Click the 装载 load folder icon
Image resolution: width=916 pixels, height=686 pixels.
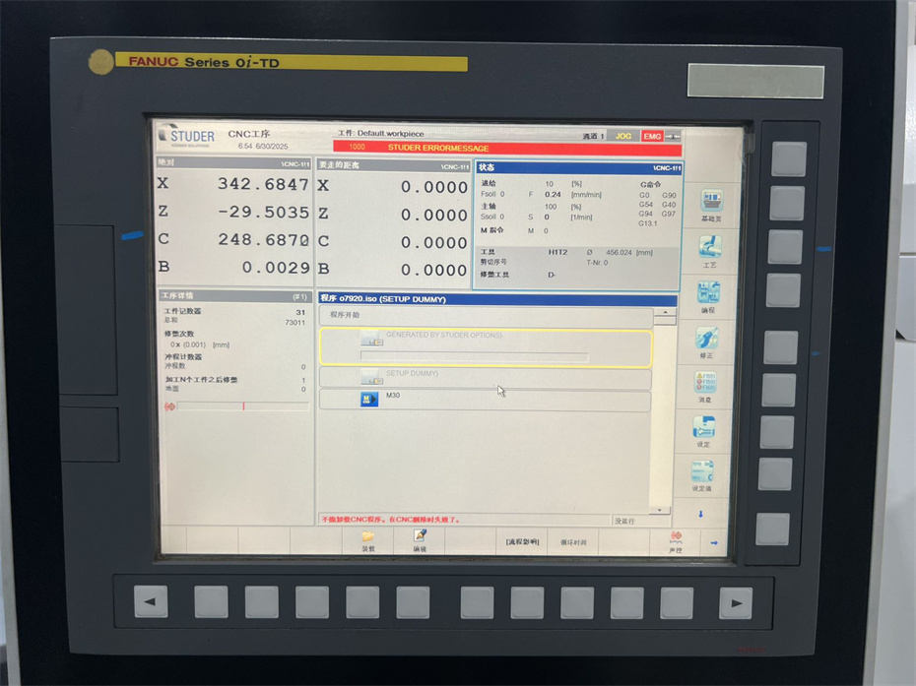tap(368, 539)
